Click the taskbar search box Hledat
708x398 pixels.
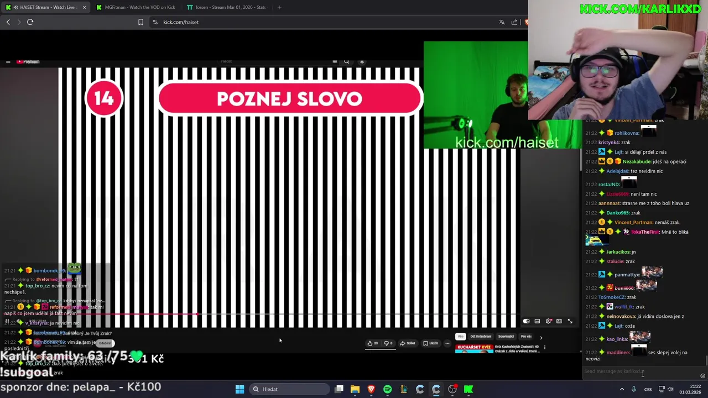click(290, 389)
